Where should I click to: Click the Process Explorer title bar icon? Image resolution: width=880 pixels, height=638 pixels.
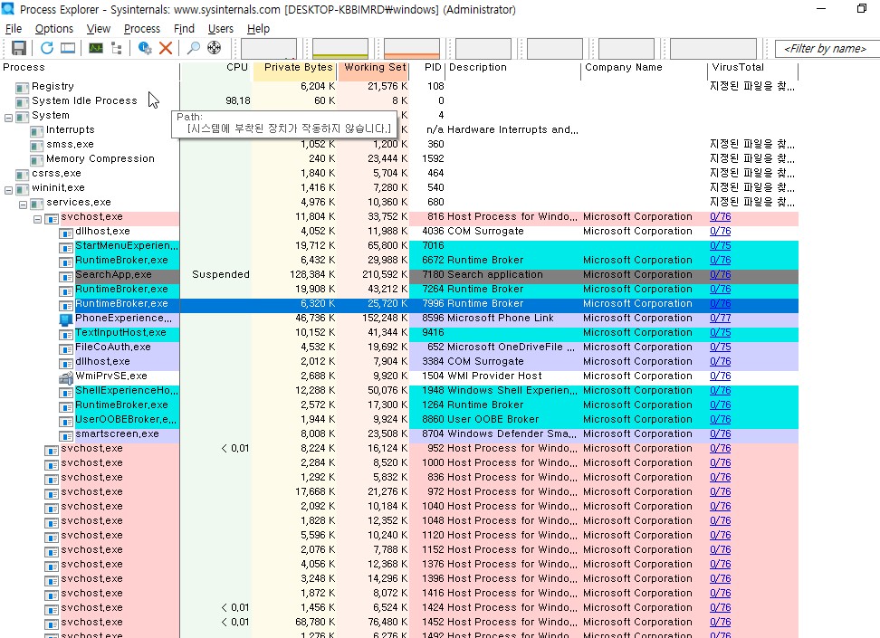coord(8,8)
